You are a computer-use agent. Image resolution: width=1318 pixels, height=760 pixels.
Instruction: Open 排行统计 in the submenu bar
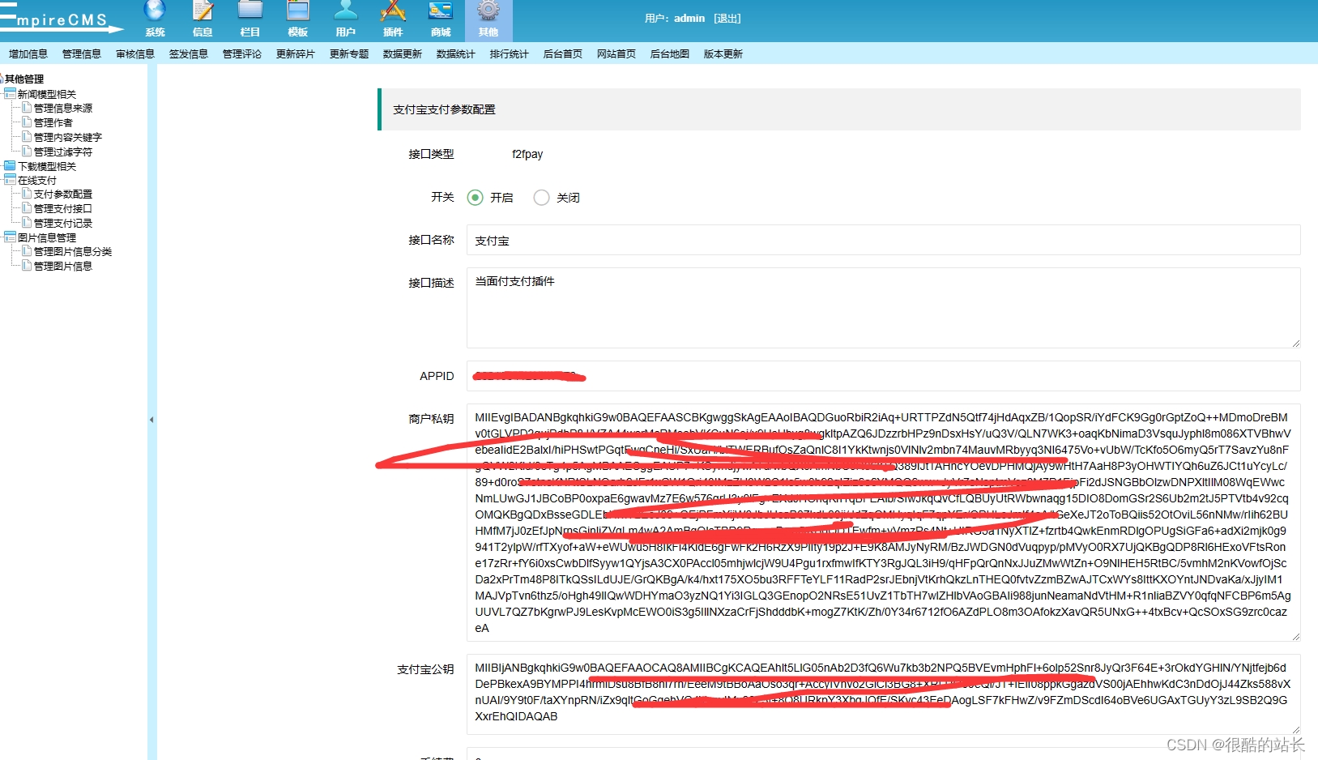coord(510,54)
